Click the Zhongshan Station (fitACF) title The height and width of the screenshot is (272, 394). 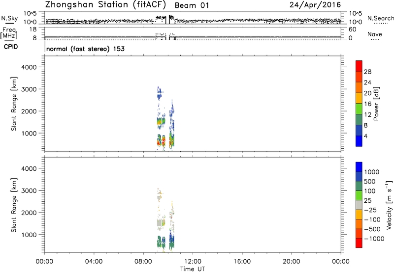click(x=105, y=5)
